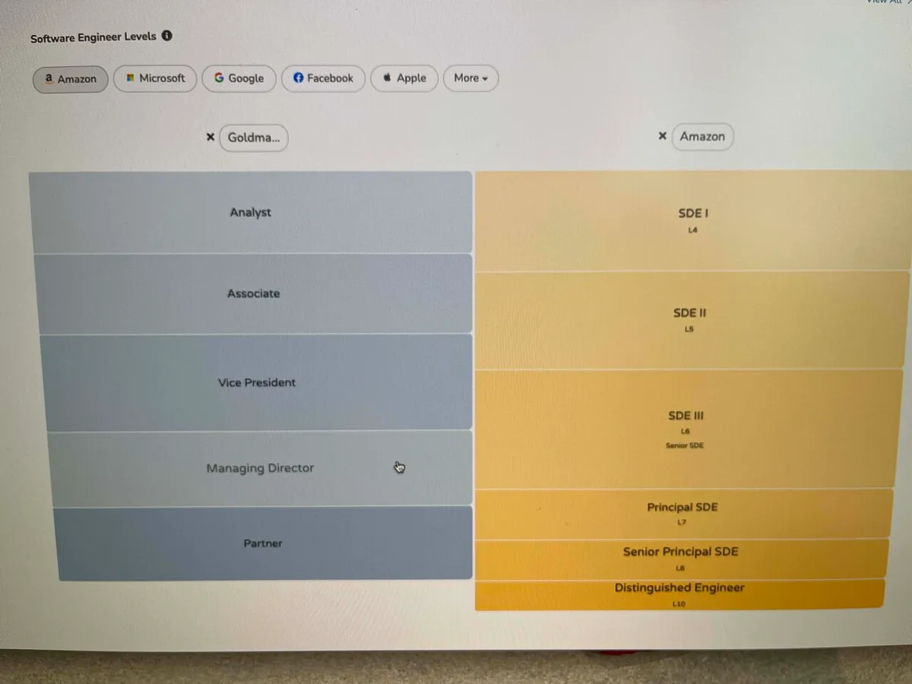Click the Associate level block
912x684 pixels.
254,294
